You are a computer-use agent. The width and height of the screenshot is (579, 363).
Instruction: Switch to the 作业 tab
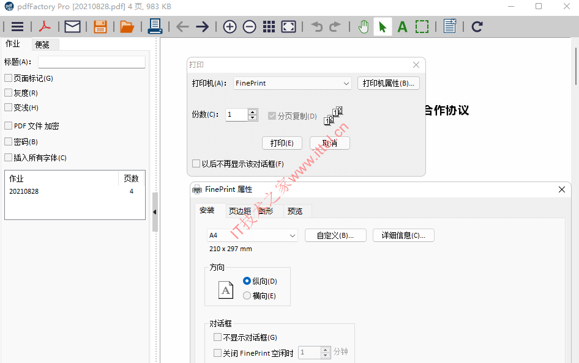coord(13,44)
